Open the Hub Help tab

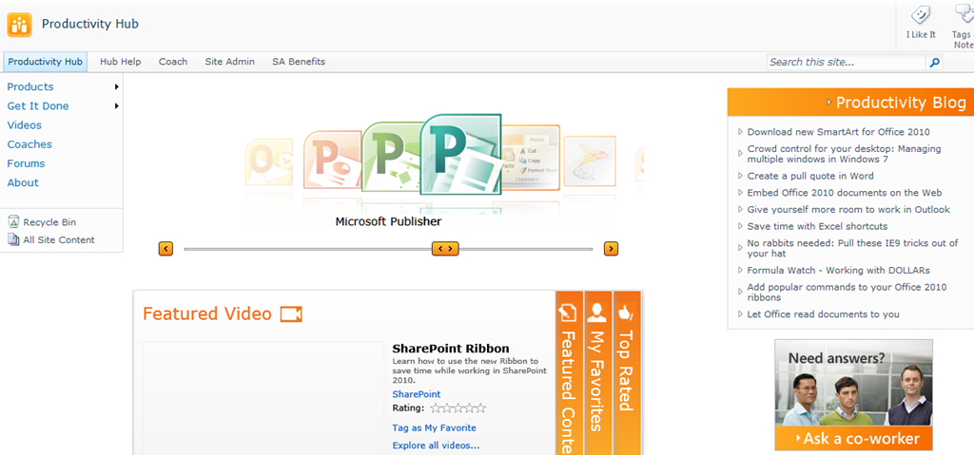[x=120, y=62]
